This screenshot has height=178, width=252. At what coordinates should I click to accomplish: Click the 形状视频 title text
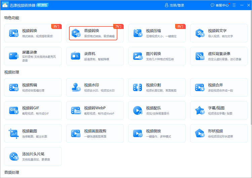click(x=215, y=131)
